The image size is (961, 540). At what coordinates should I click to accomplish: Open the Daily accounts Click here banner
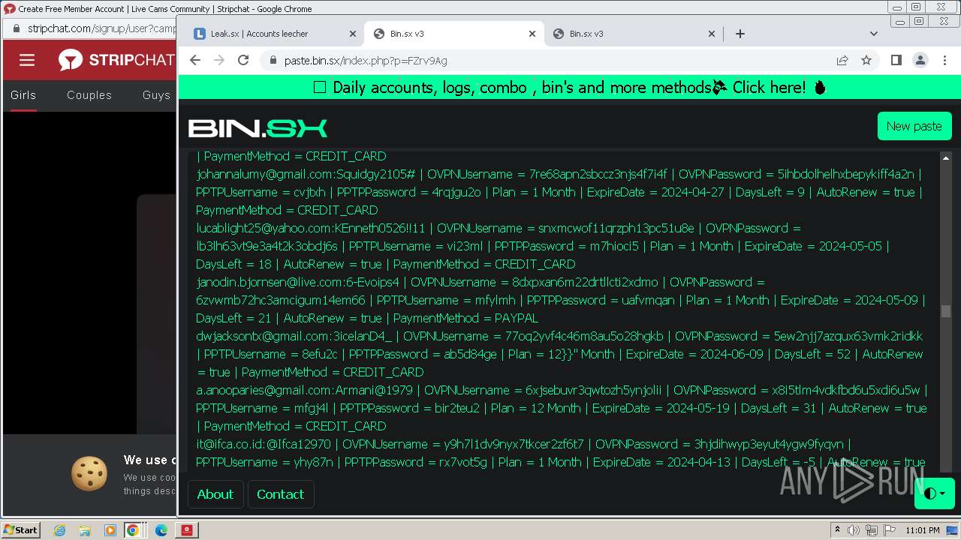click(569, 87)
